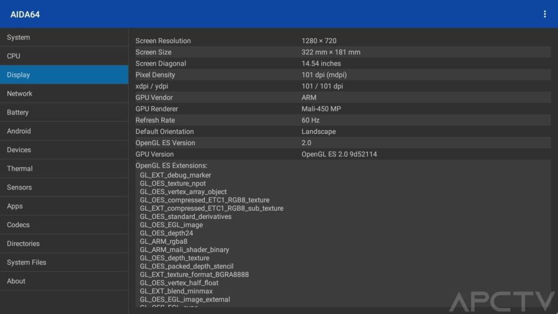Viewport: 558px width, 314px height.
Task: Click the OpenGL ES 2.0 9d52114 value
Action: [339, 154]
